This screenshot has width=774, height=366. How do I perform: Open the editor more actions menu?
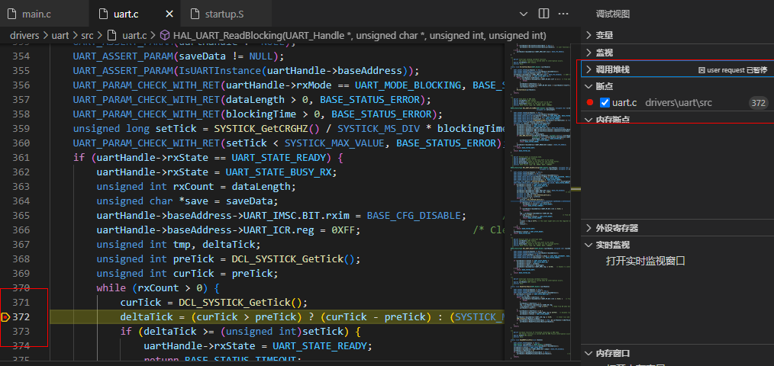[x=563, y=14]
